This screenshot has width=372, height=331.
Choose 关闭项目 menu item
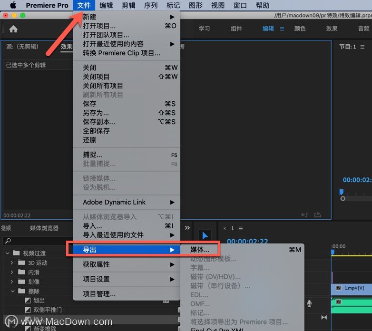[127, 77]
